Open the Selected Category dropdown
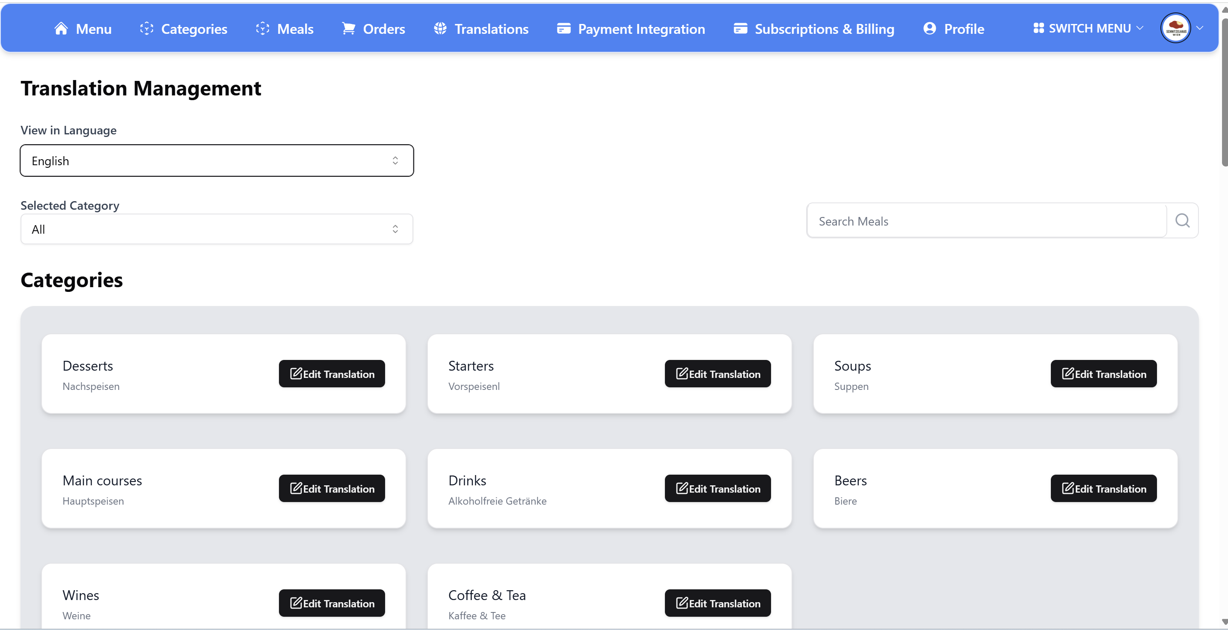This screenshot has width=1228, height=630. point(217,229)
